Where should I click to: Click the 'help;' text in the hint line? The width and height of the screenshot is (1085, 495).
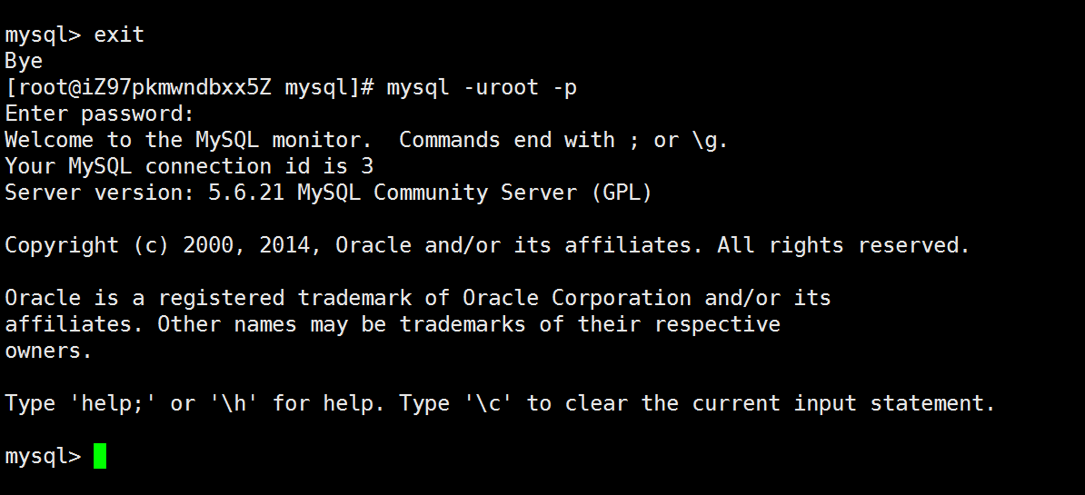point(112,404)
